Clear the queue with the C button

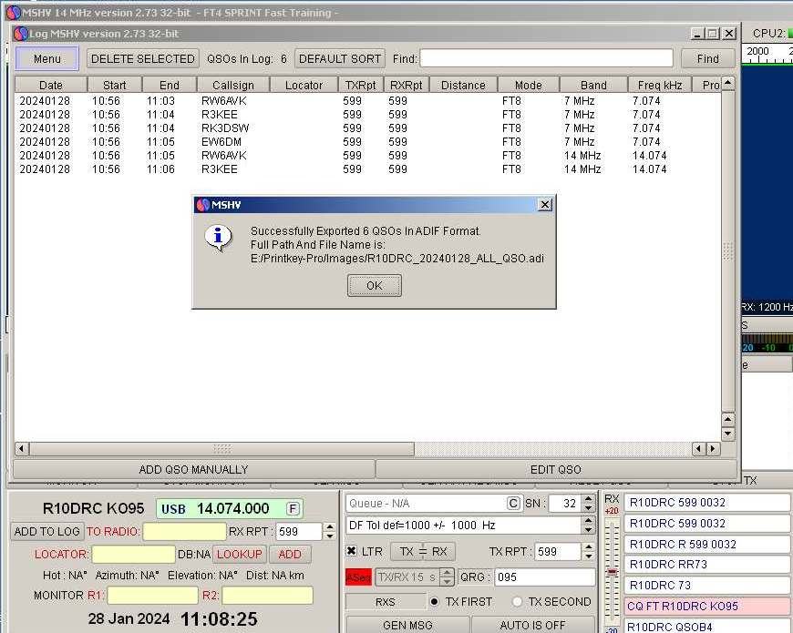tap(513, 504)
